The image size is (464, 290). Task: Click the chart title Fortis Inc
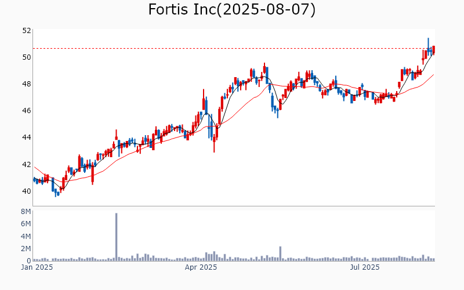231,10
